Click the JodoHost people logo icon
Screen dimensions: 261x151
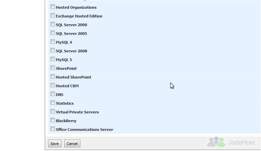(x=216, y=142)
